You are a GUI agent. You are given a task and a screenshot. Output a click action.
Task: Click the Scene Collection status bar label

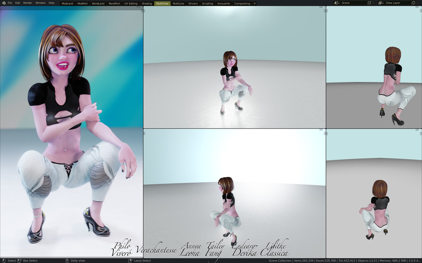click(x=280, y=260)
